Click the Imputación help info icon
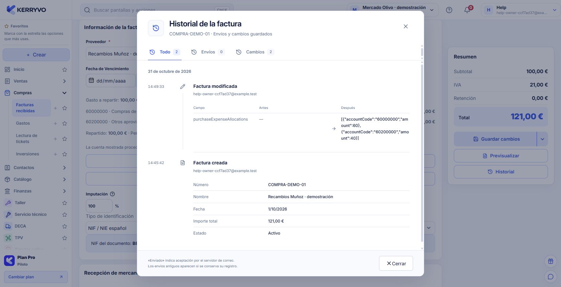The height and width of the screenshot is (287, 561). (113, 194)
